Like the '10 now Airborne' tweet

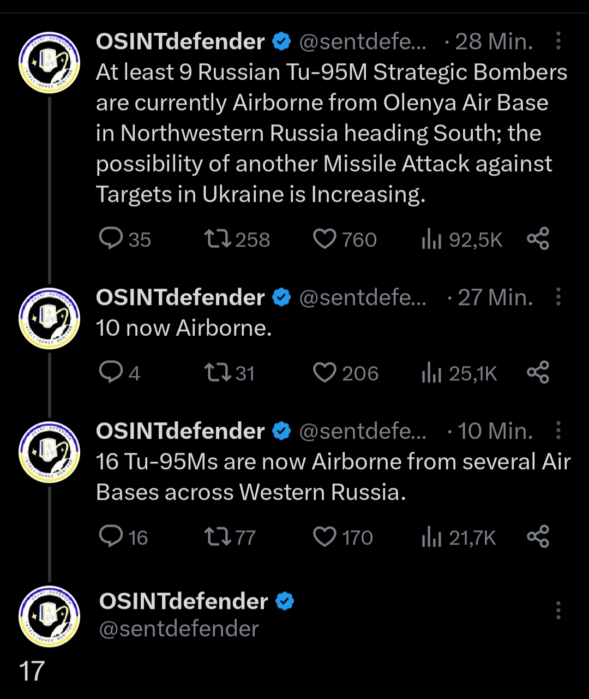(x=325, y=373)
